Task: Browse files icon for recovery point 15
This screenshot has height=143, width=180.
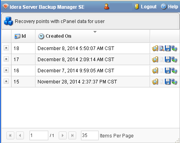Action: (x=155, y=82)
